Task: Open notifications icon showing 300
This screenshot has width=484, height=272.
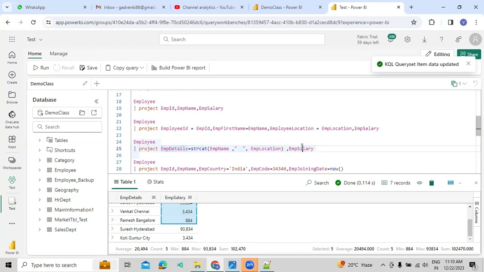Action: pos(391,39)
